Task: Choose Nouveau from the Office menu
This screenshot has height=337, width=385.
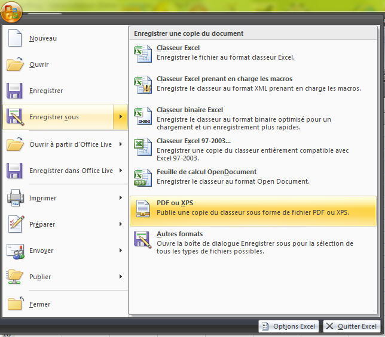Action: (x=65, y=38)
